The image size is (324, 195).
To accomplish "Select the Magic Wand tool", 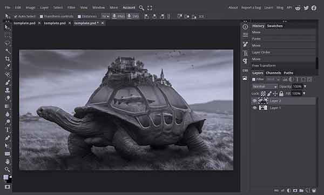I will click(8, 51).
